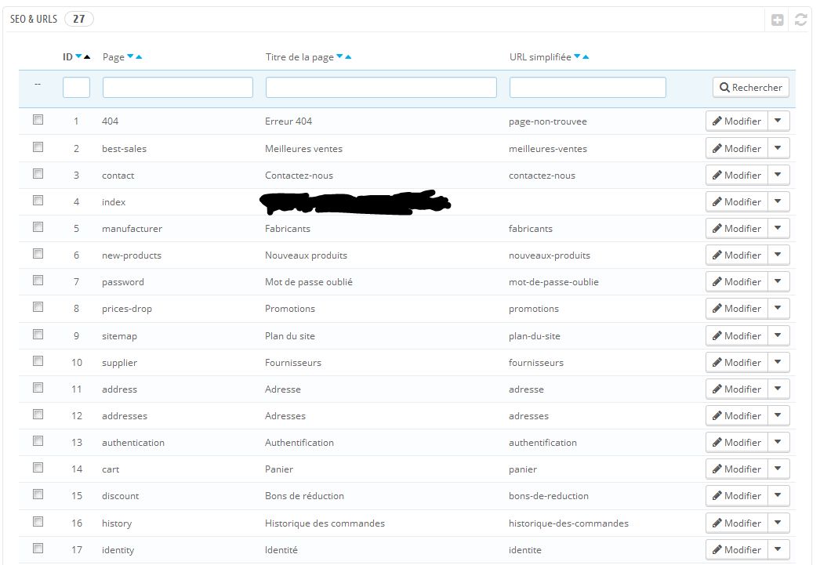The height and width of the screenshot is (565, 820).
Task: Add new SEO URL plus icon
Action: (x=778, y=20)
